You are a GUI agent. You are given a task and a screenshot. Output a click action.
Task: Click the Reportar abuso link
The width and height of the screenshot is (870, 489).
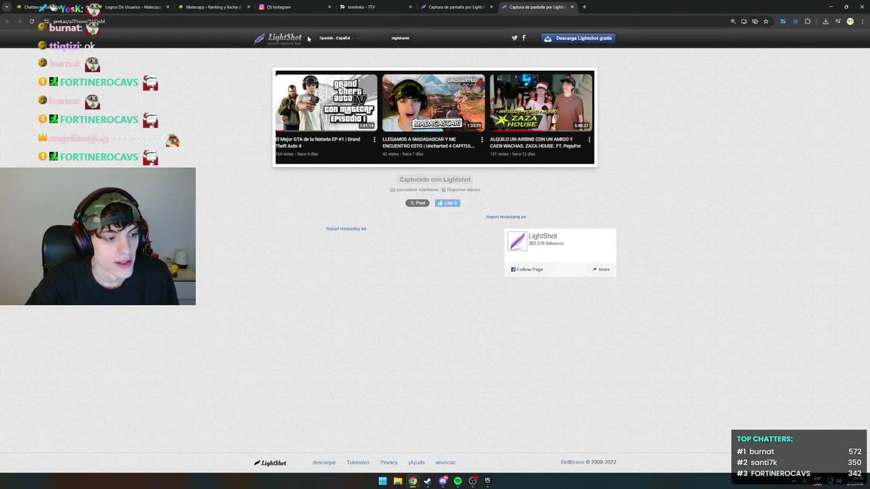point(461,189)
